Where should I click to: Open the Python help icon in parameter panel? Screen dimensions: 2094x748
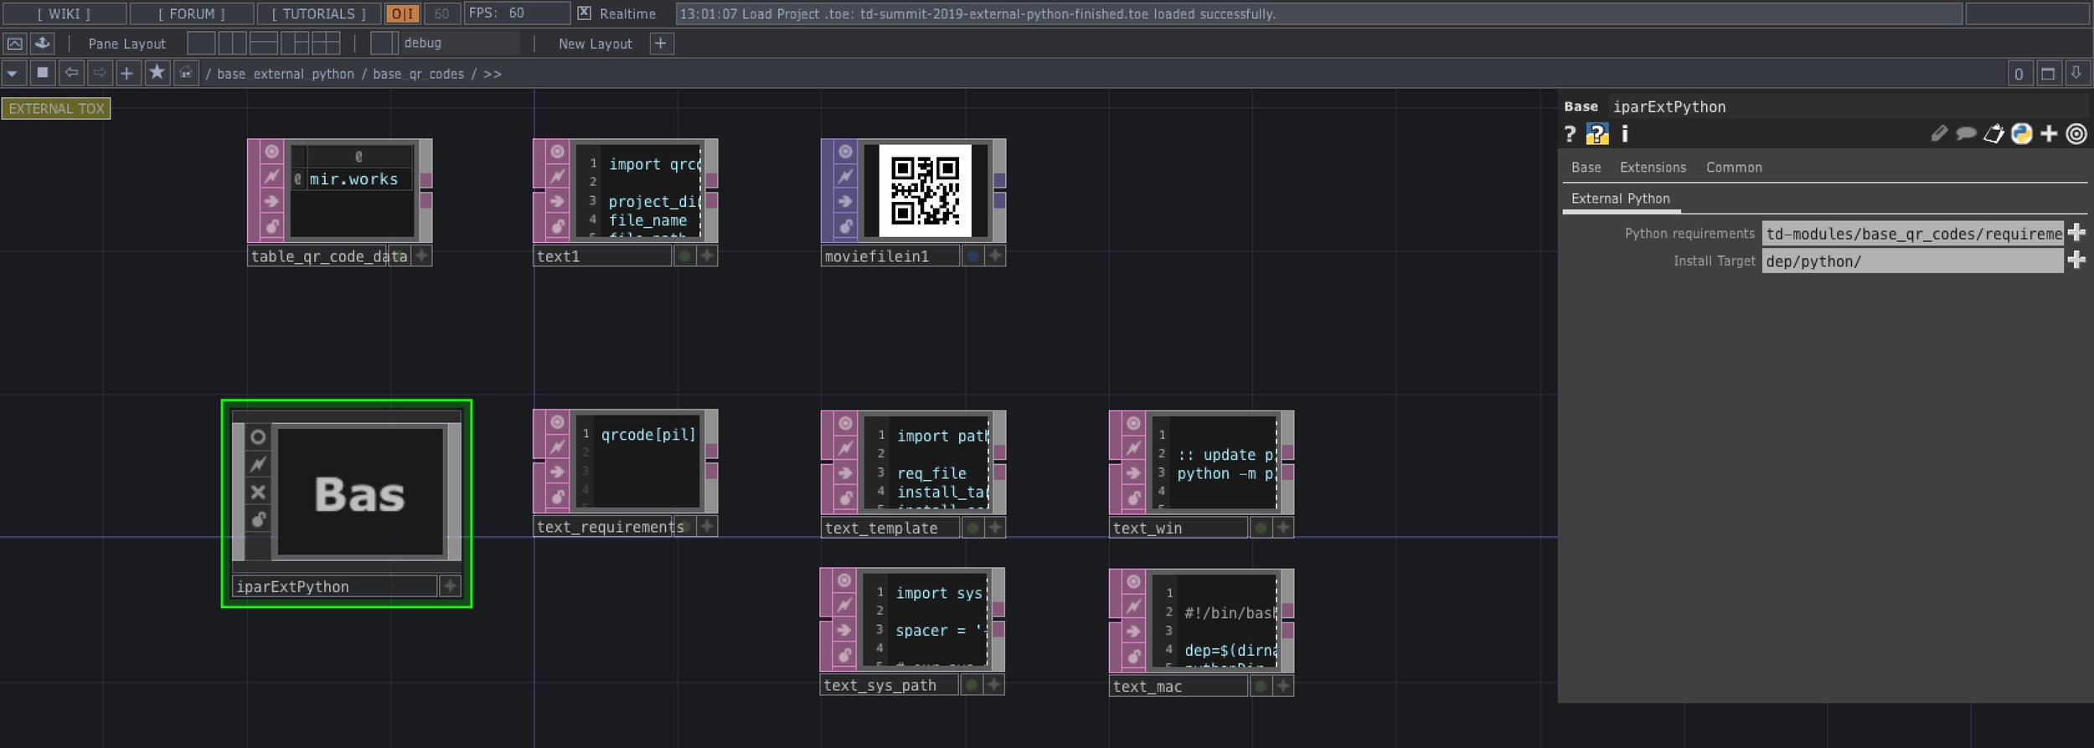tap(1597, 134)
